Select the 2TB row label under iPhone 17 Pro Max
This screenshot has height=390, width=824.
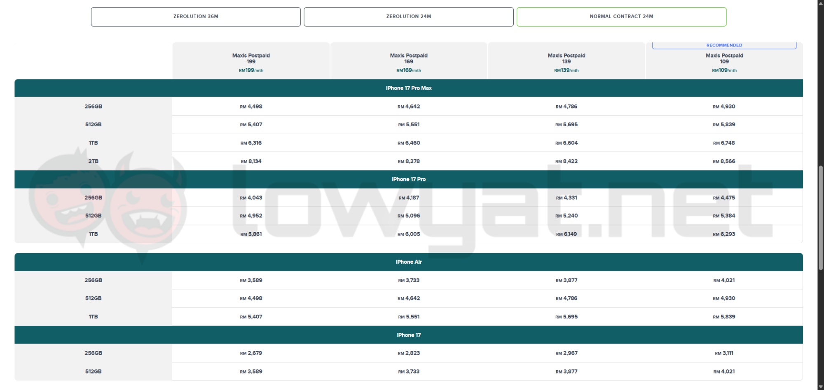pos(93,161)
